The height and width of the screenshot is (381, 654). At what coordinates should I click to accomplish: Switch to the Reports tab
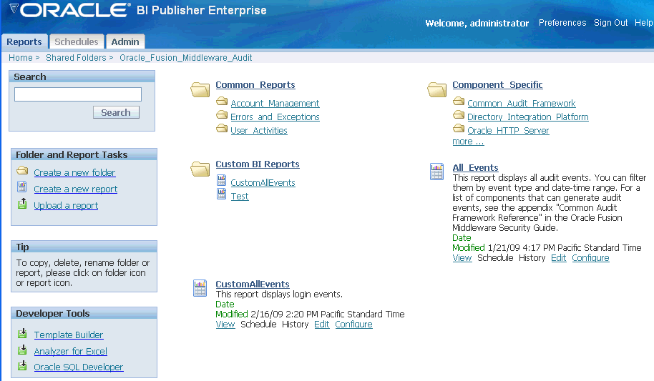click(24, 41)
